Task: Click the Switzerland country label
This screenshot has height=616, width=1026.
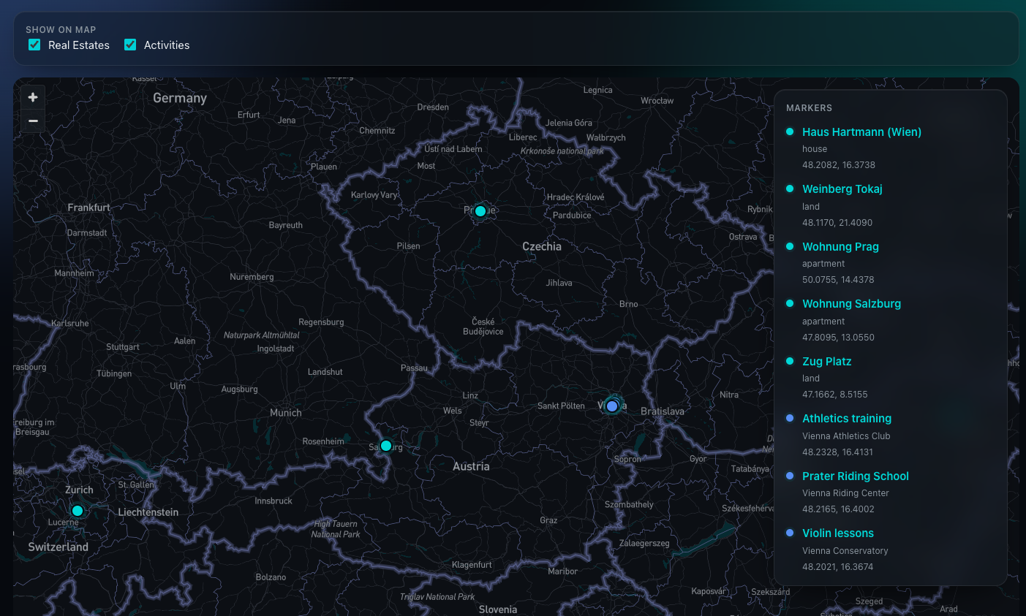Action: coord(59,547)
